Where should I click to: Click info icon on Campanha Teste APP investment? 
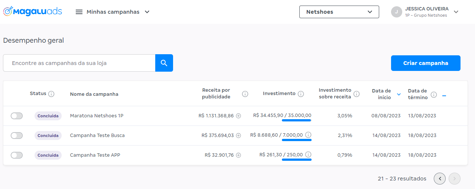tap(308, 155)
